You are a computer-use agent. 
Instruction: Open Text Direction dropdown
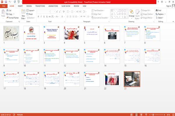(98, 10)
